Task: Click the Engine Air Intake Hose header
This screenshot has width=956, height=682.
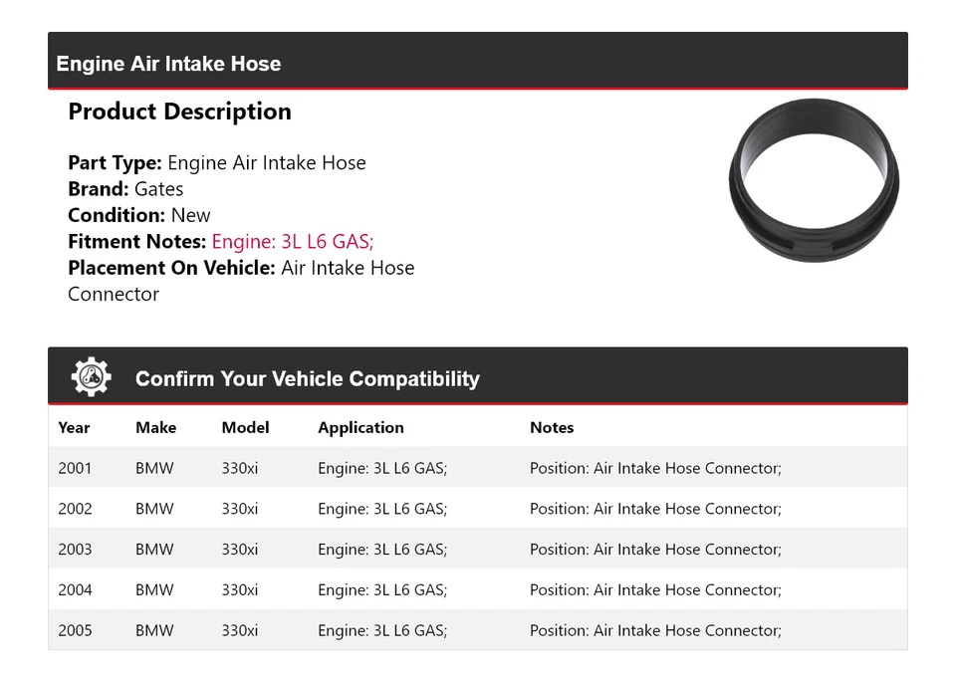Action: click(x=168, y=64)
